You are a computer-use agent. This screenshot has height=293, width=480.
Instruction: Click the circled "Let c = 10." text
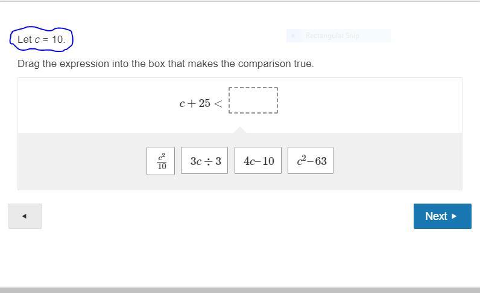41,39
